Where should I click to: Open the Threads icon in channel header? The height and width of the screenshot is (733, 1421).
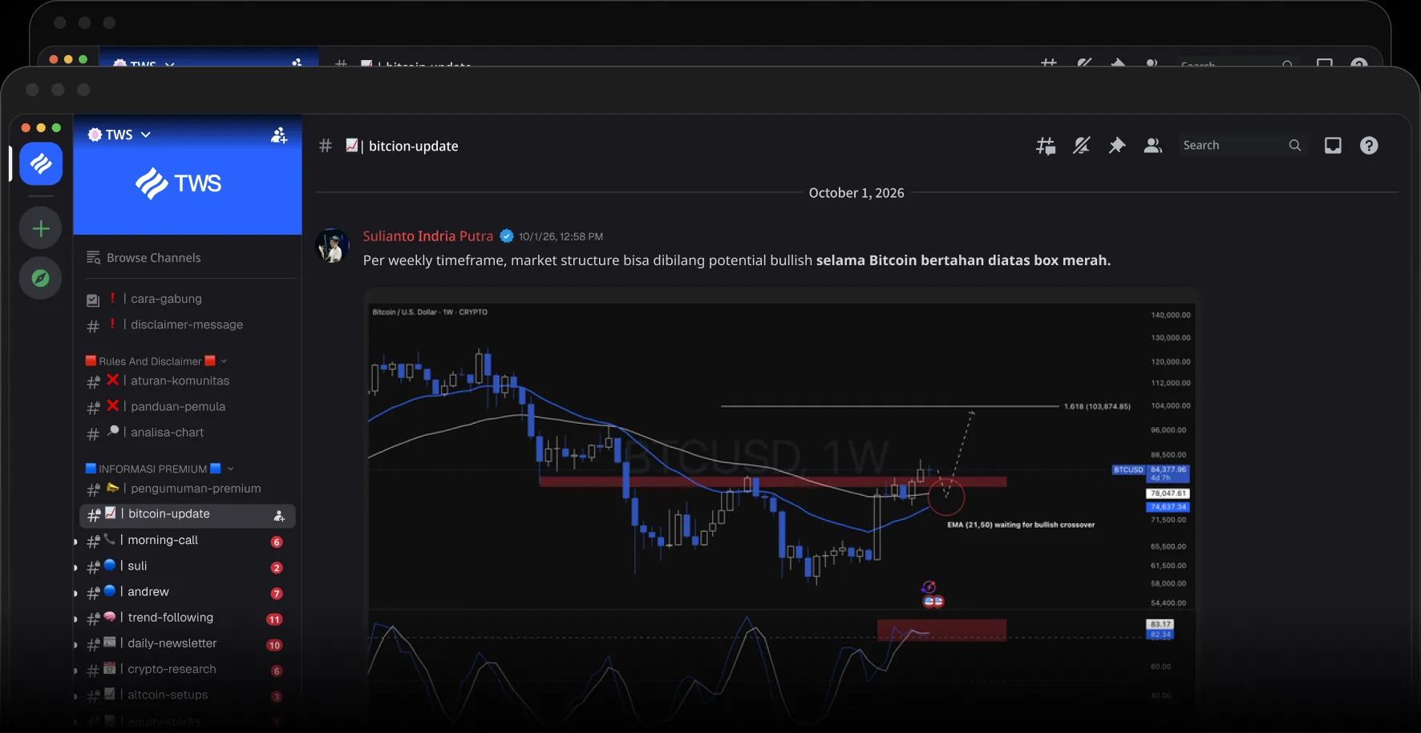[1046, 146]
